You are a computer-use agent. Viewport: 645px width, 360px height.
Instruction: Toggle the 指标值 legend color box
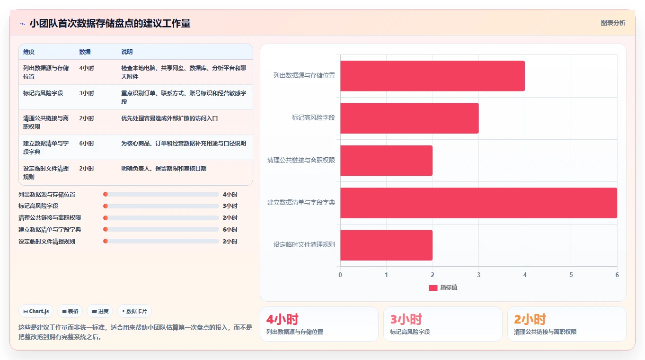[x=433, y=288]
